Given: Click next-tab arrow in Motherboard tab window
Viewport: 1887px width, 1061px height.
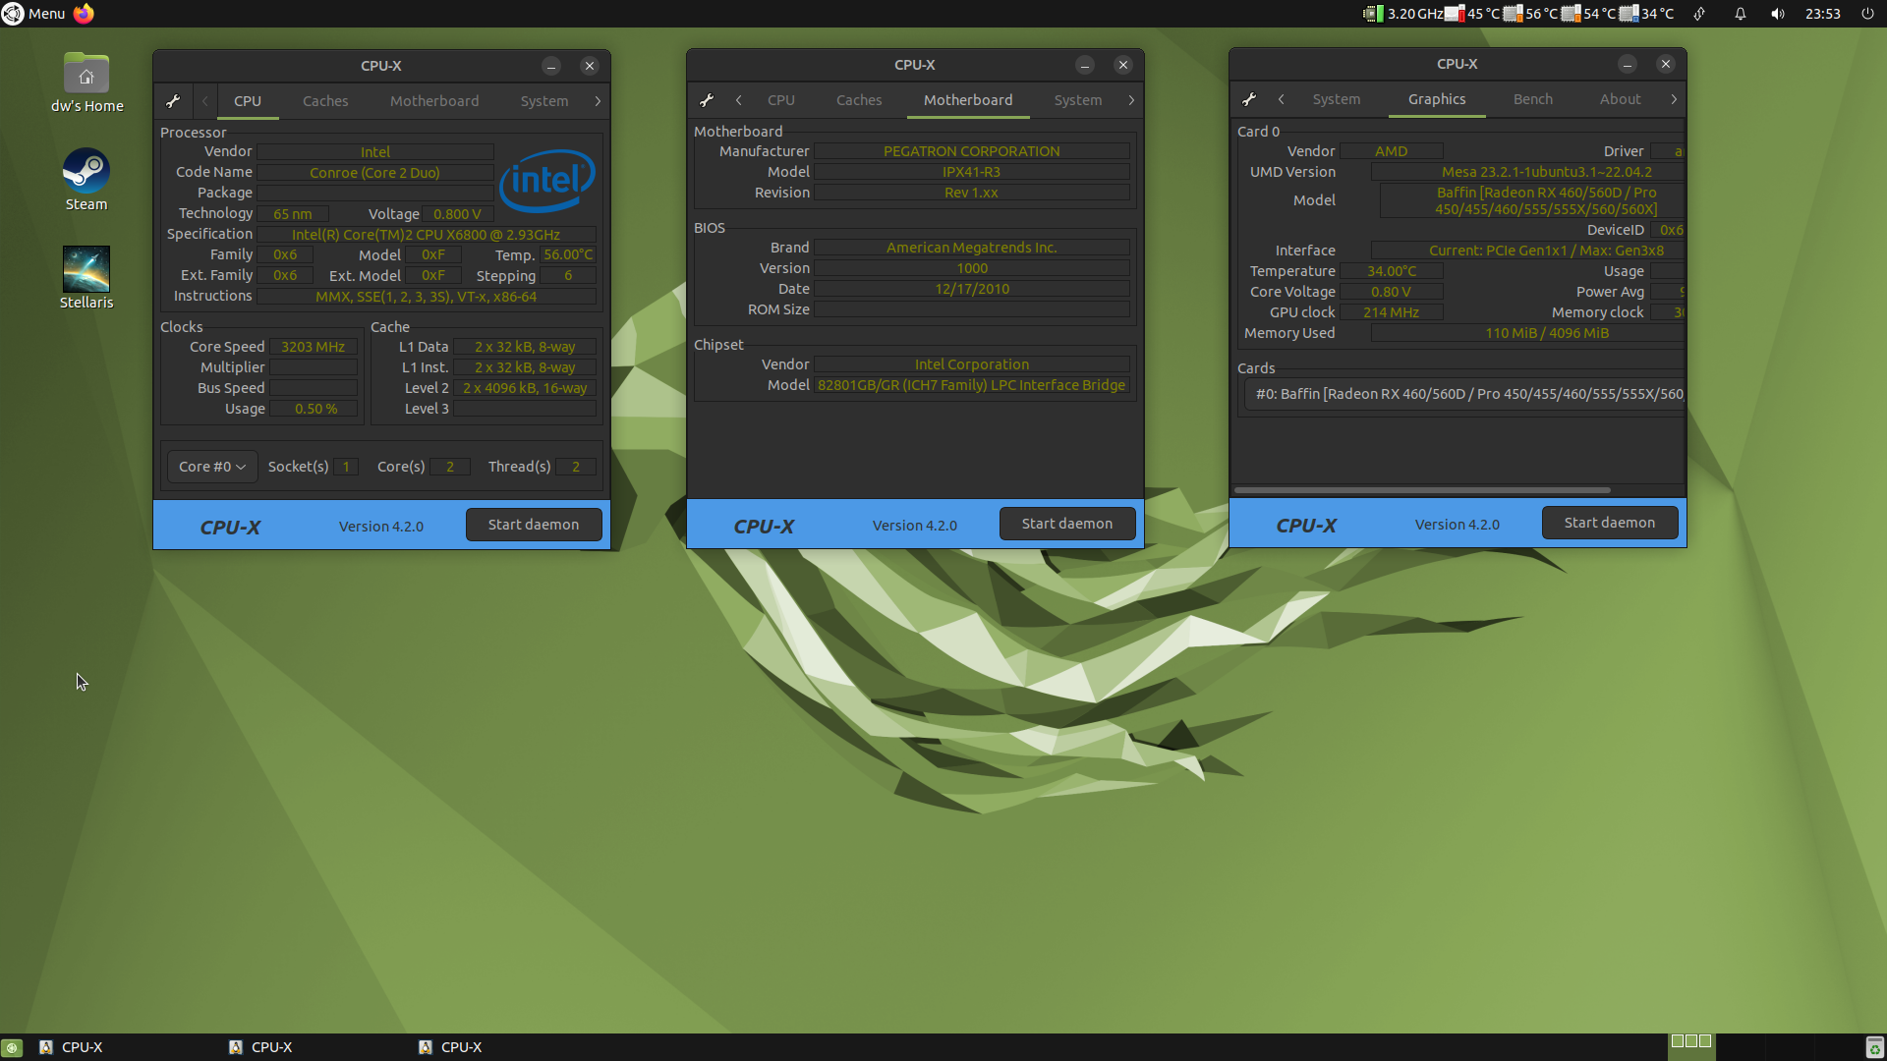Looking at the screenshot, I should click(x=1131, y=100).
